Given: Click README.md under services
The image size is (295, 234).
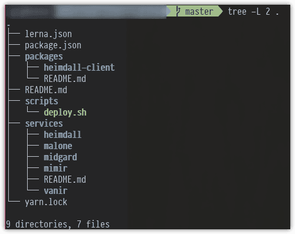Looking at the screenshot, I should tap(65, 180).
